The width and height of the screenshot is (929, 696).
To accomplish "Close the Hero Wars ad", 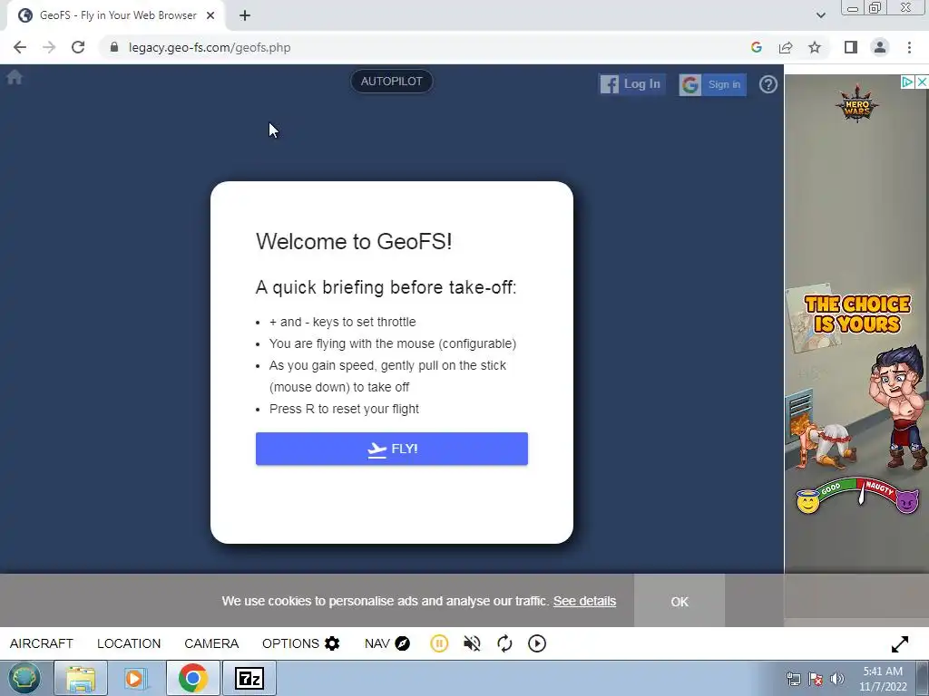I will click(922, 82).
